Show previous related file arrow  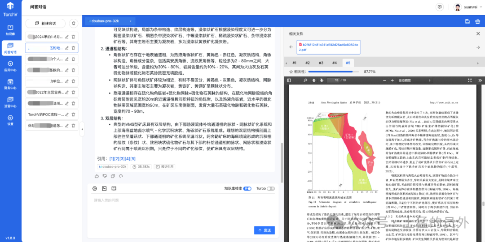click(291, 47)
